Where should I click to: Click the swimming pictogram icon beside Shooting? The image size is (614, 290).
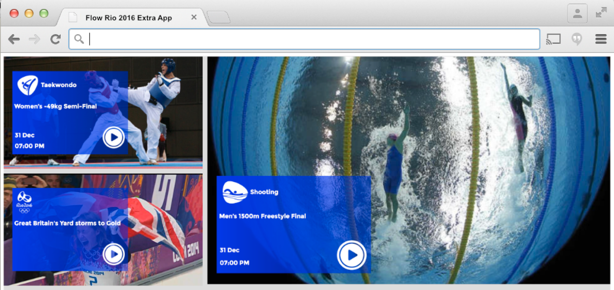click(x=234, y=192)
